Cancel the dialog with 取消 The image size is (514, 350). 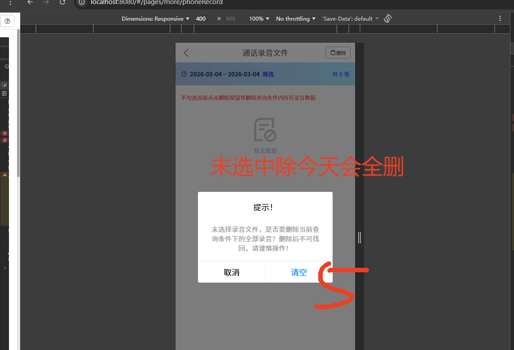tap(232, 272)
